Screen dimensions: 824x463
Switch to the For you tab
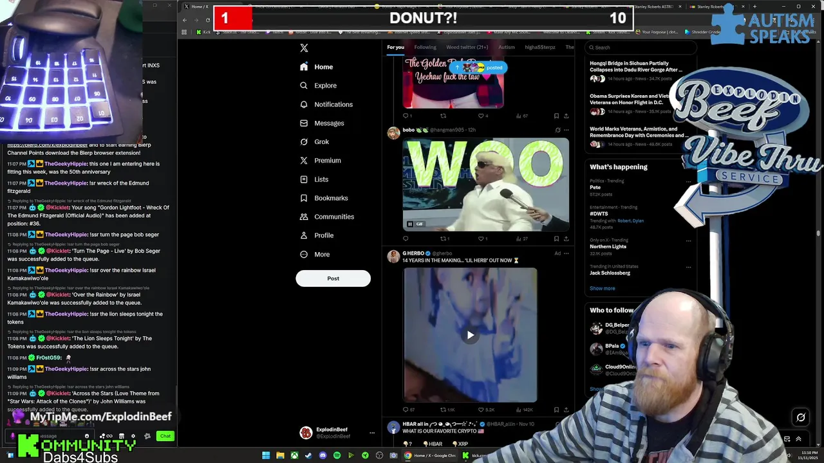point(395,47)
